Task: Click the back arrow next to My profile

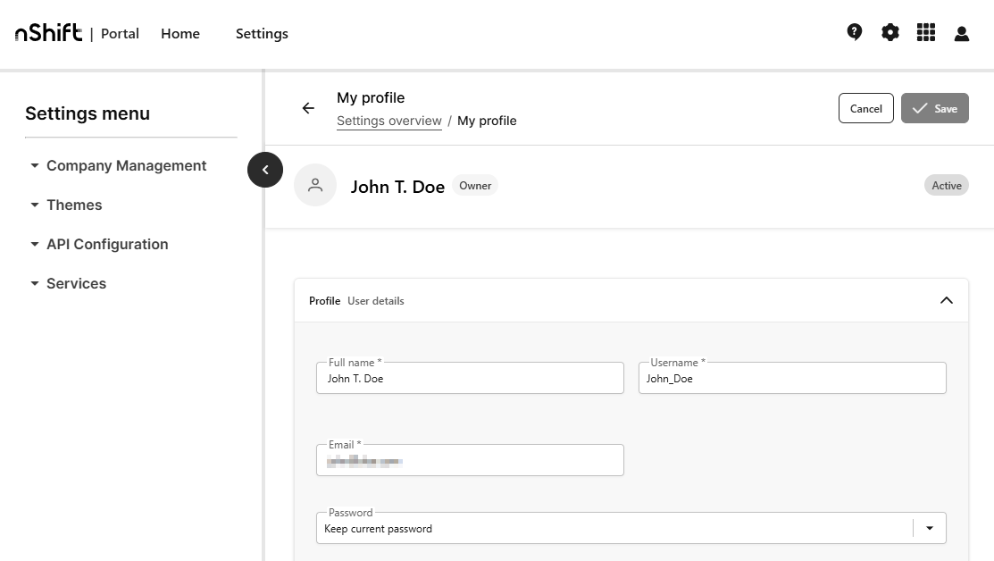Action: (x=308, y=108)
